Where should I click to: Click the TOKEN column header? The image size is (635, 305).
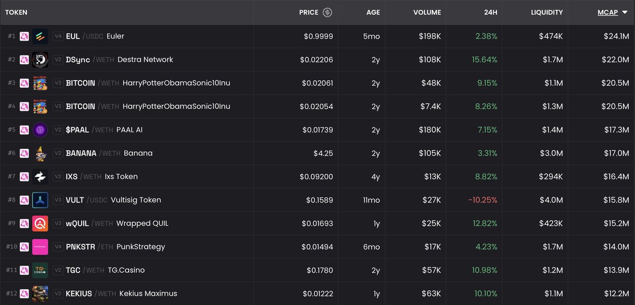coord(16,12)
